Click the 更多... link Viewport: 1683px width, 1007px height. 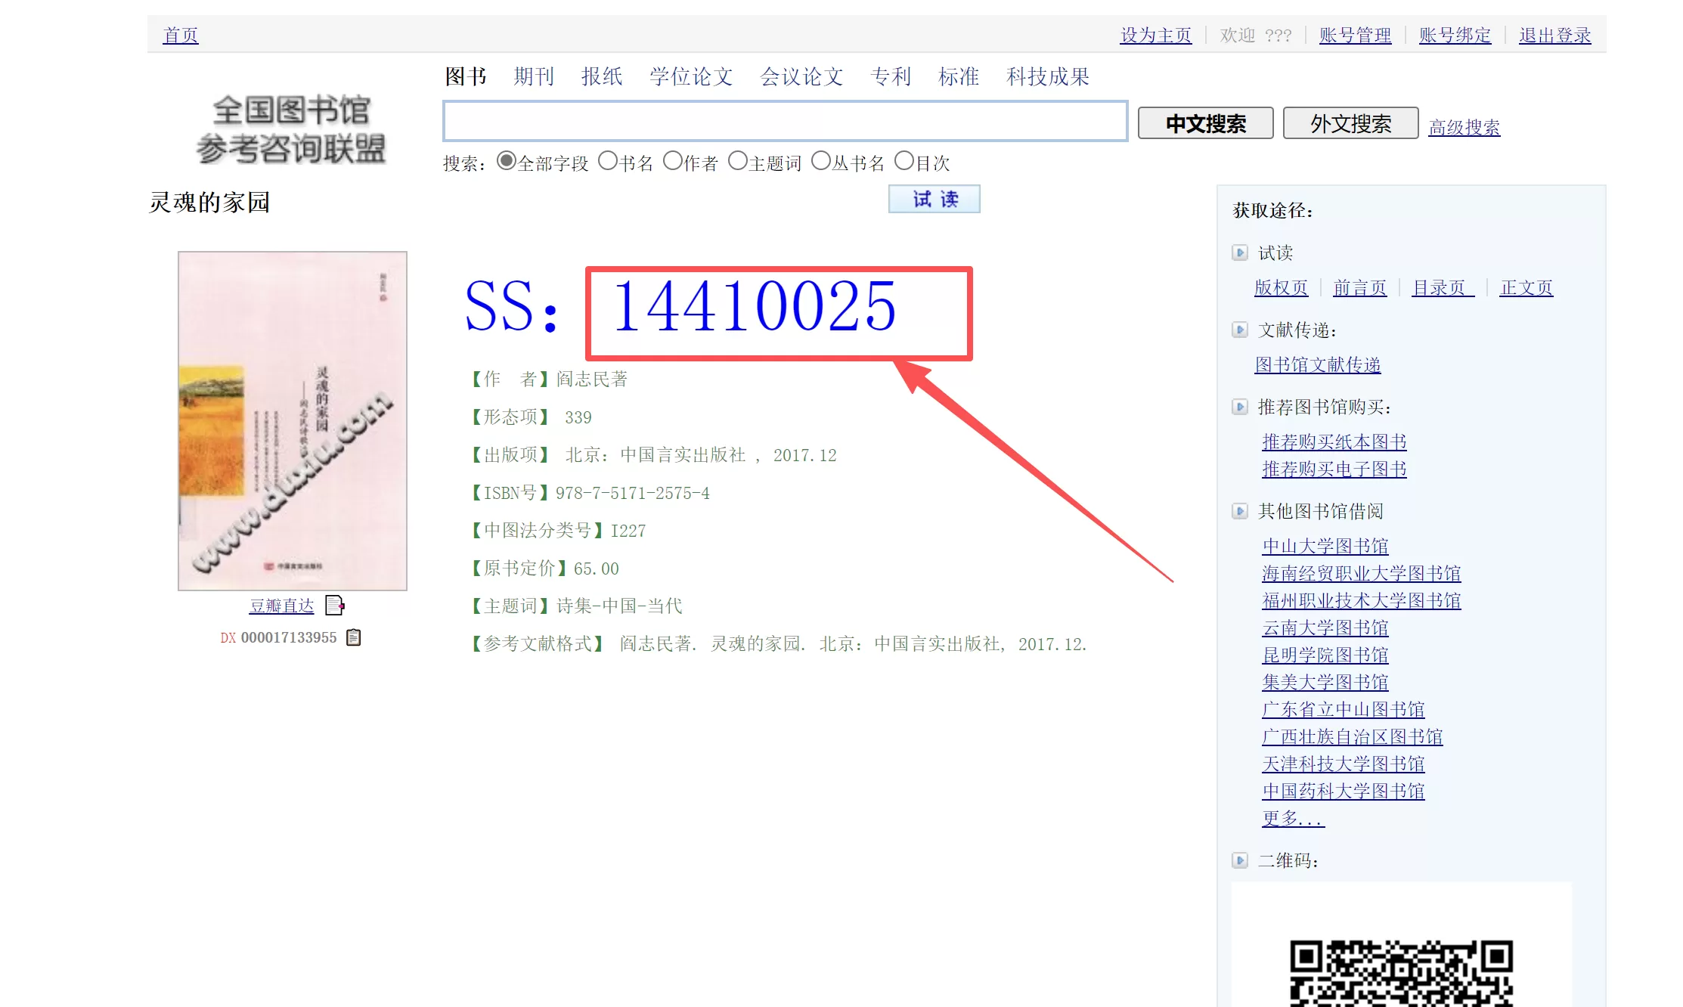pos(1294,819)
